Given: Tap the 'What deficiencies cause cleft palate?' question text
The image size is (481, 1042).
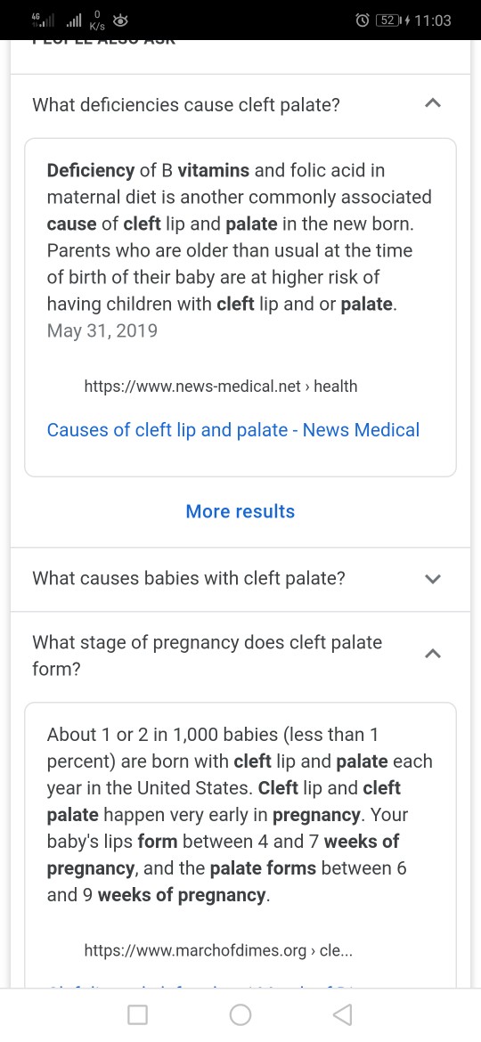Looking at the screenshot, I should pos(186,104).
